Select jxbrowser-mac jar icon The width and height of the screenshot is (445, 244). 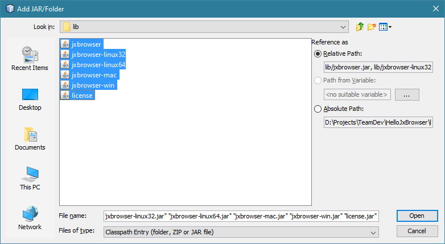click(x=65, y=75)
